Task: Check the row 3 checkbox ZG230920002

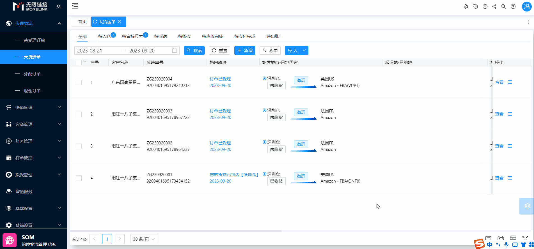Action: tap(79, 146)
